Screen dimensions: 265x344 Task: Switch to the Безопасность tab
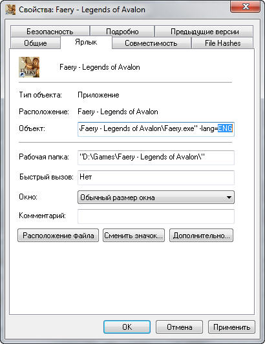(x=50, y=32)
